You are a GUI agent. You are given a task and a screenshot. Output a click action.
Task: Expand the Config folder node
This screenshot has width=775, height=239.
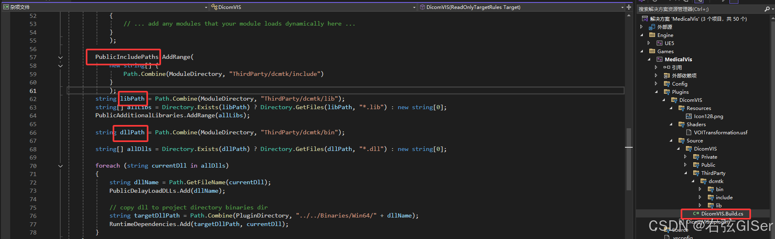656,84
